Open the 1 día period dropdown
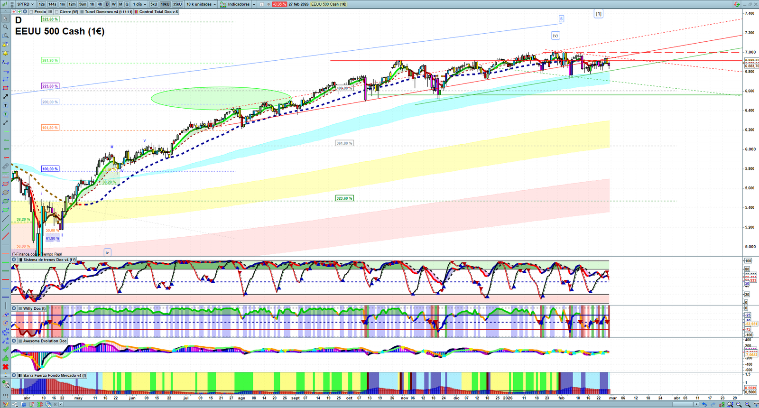 [x=139, y=4]
